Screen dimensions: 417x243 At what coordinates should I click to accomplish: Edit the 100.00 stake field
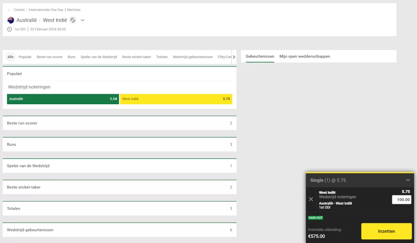pos(402,200)
